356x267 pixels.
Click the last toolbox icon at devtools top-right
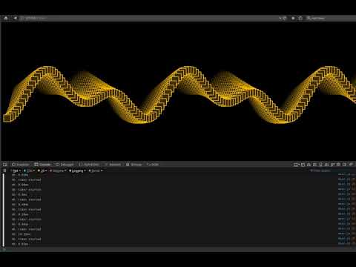tap(351, 165)
